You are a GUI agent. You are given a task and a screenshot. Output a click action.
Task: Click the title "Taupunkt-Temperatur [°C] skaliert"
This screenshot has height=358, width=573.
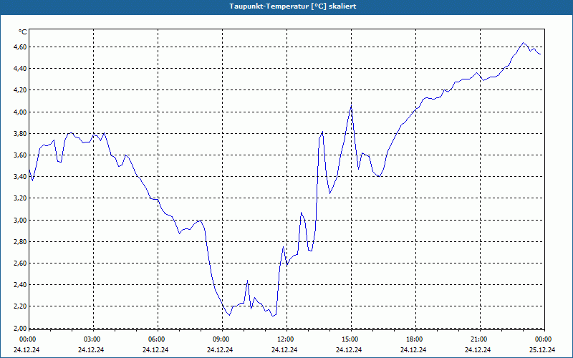tap(293, 6)
